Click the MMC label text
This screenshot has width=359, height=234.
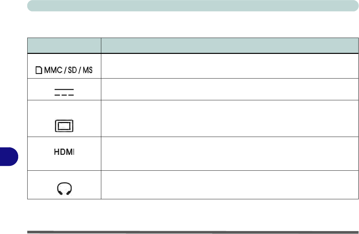pyautogui.click(x=53, y=70)
